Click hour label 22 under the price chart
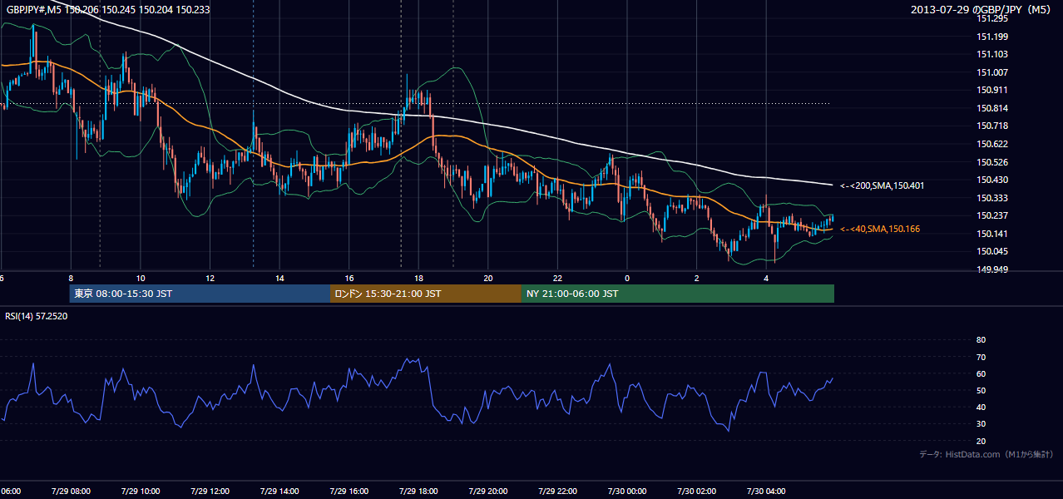This screenshot has width=1063, height=499. pos(558,279)
